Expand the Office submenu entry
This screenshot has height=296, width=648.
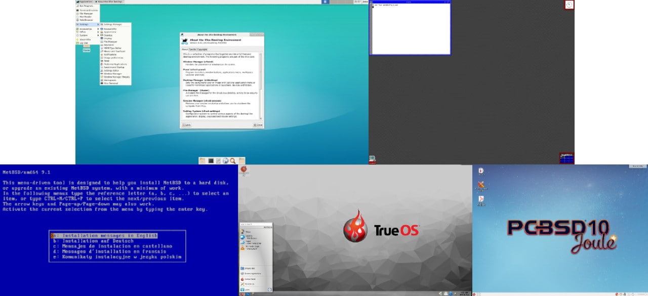click(x=88, y=32)
